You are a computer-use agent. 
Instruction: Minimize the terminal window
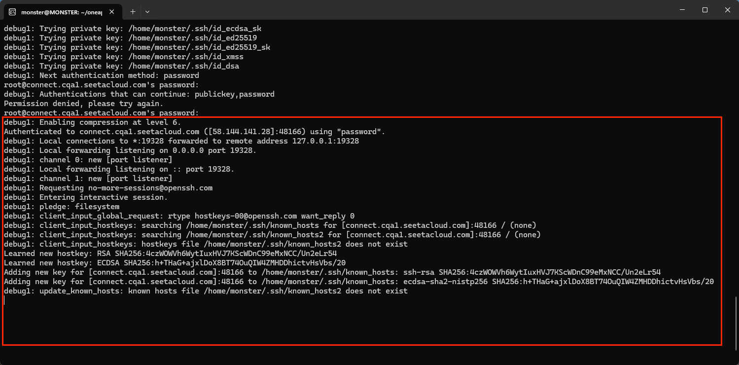[682, 10]
